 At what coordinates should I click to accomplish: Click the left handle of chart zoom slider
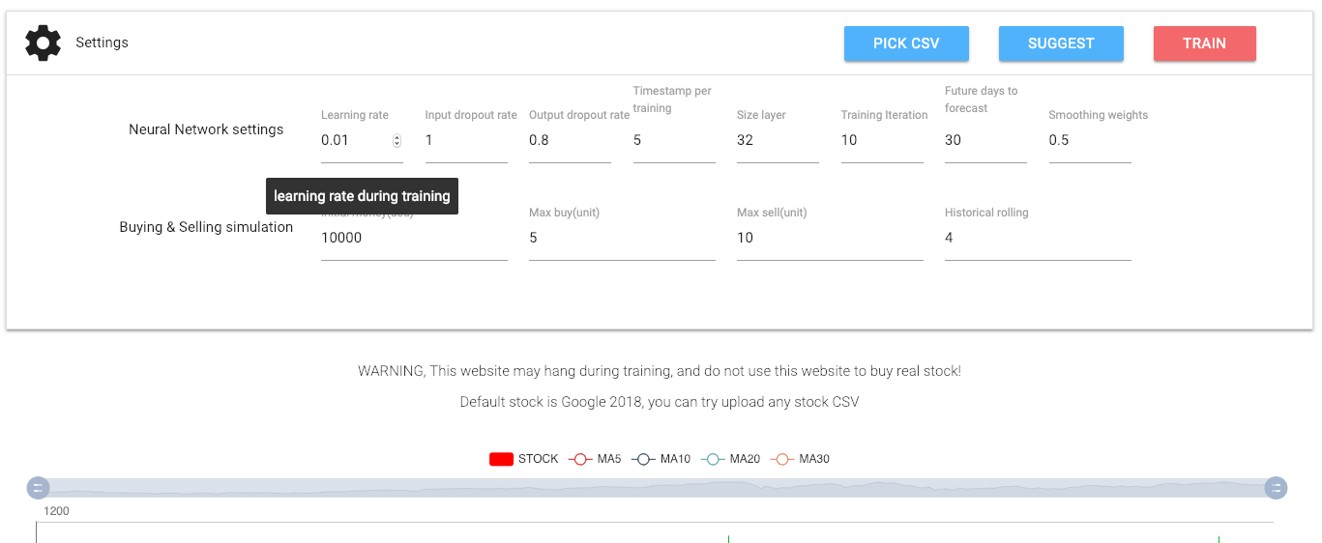(x=38, y=489)
